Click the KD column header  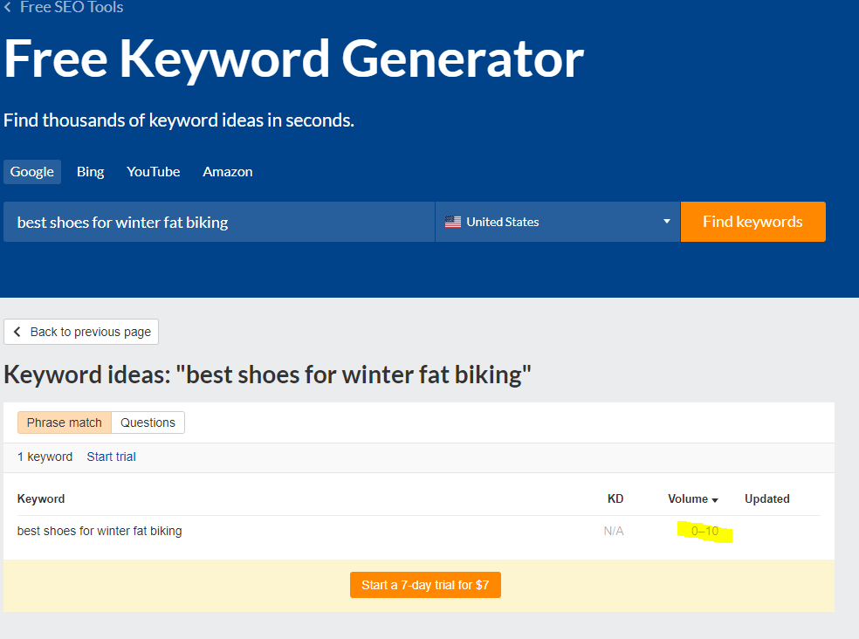pyautogui.click(x=615, y=498)
